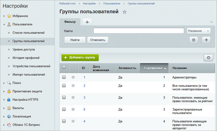Open row actions menu for group ID 6
The width and height of the screenshot is (217, 131).
click(73, 109)
